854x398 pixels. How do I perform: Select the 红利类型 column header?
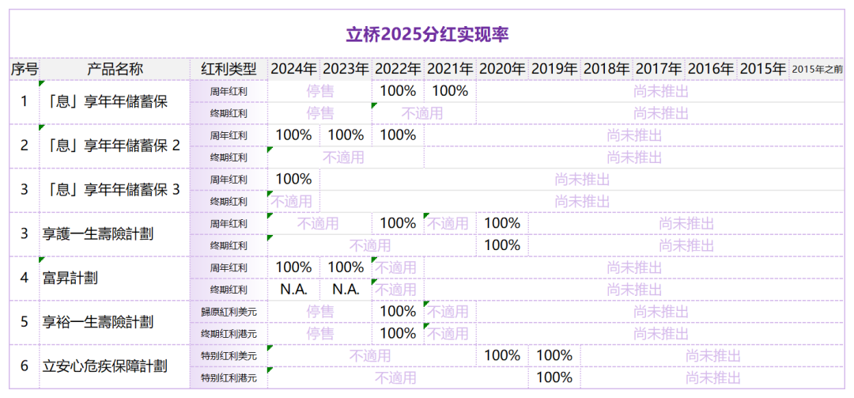click(229, 70)
